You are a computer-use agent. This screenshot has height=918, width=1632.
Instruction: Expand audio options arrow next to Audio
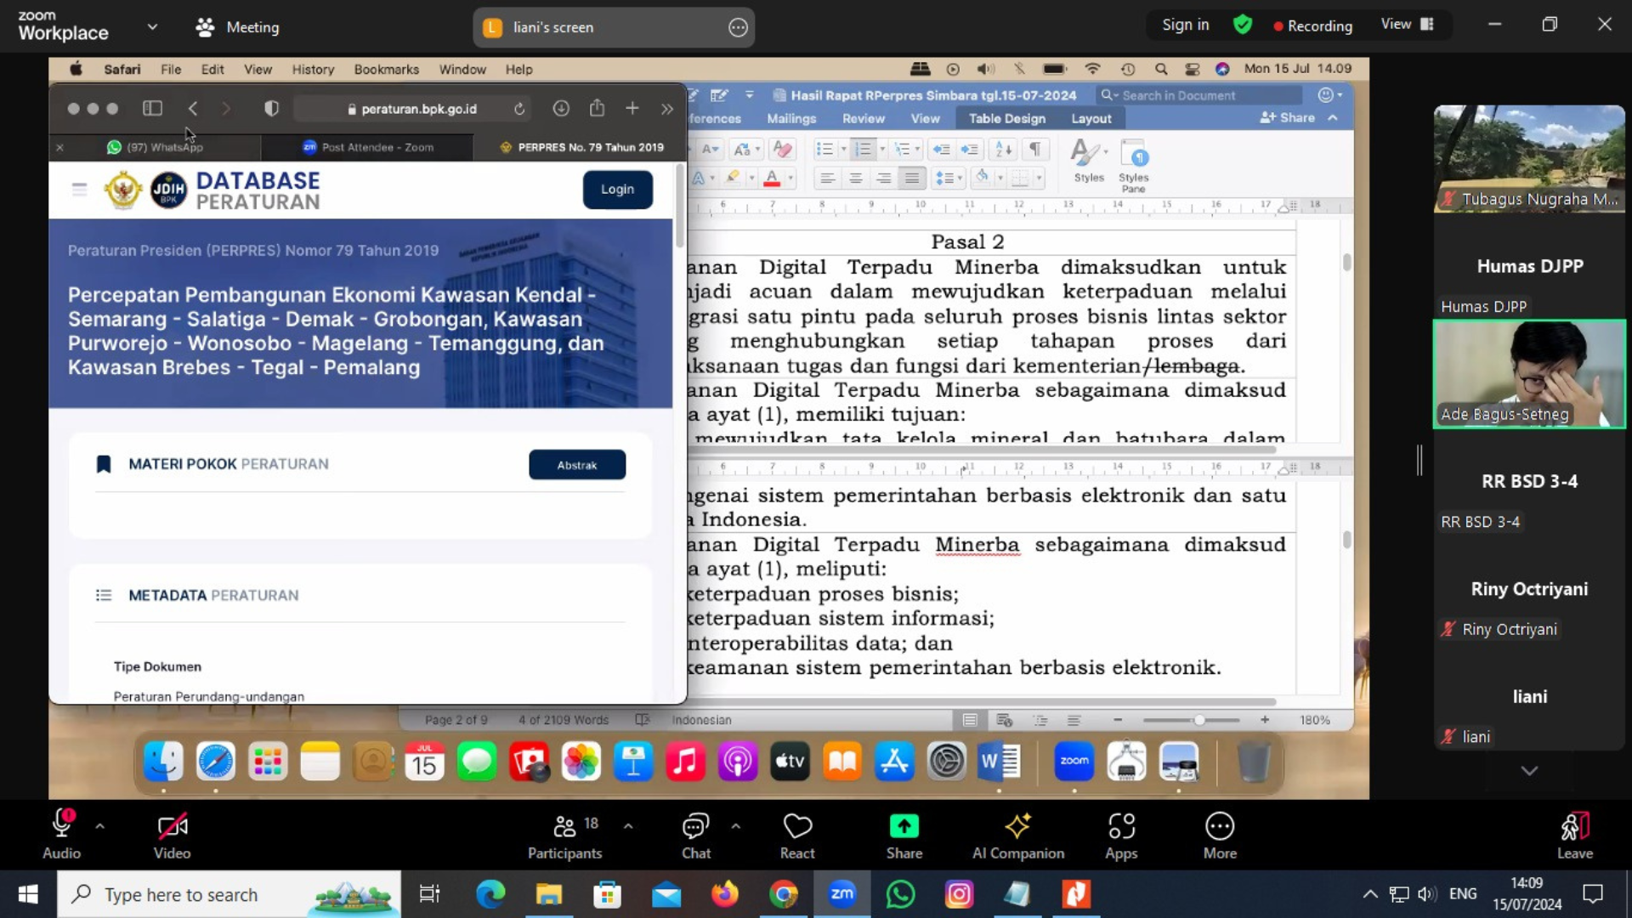pos(100,825)
